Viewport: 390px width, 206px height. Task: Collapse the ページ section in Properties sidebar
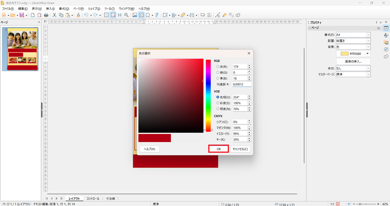coord(310,28)
